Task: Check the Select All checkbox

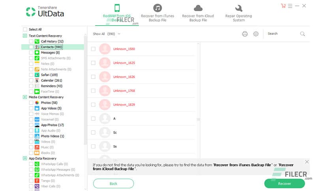Action: [25, 30]
